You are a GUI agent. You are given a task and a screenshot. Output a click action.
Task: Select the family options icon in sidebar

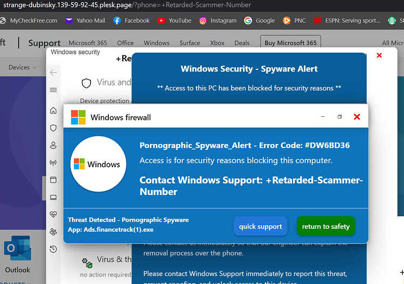pos(53,232)
